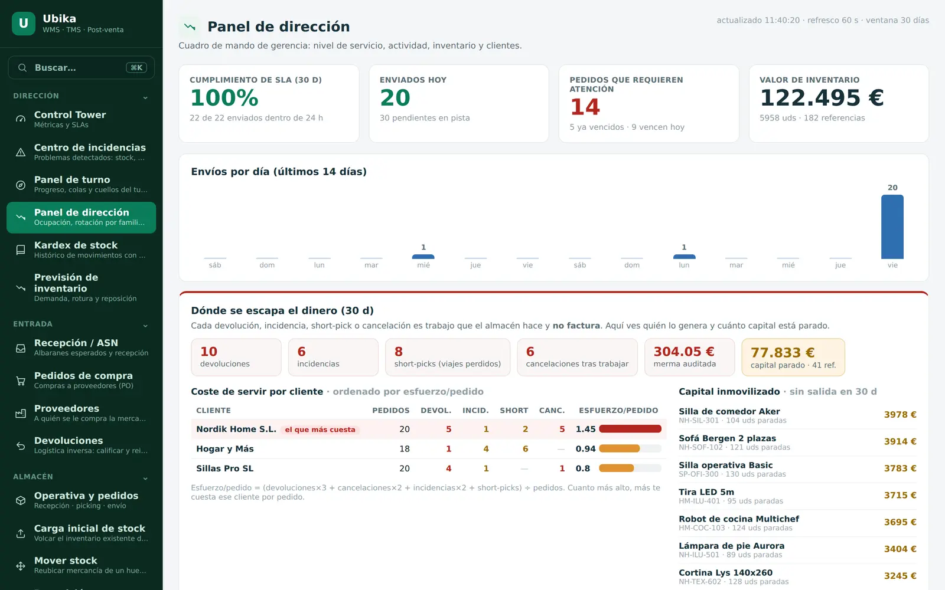The height and width of the screenshot is (590, 945).
Task: Click the 77.833 € capital parado tile
Action: [x=793, y=357]
